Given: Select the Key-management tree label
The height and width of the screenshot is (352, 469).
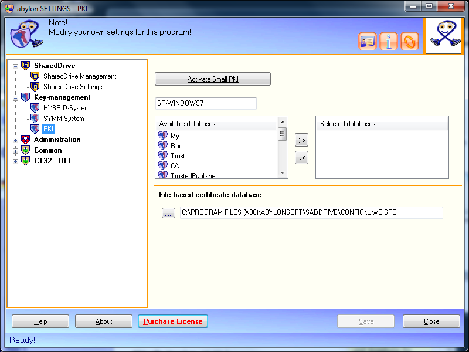Looking at the screenshot, I should coord(62,97).
